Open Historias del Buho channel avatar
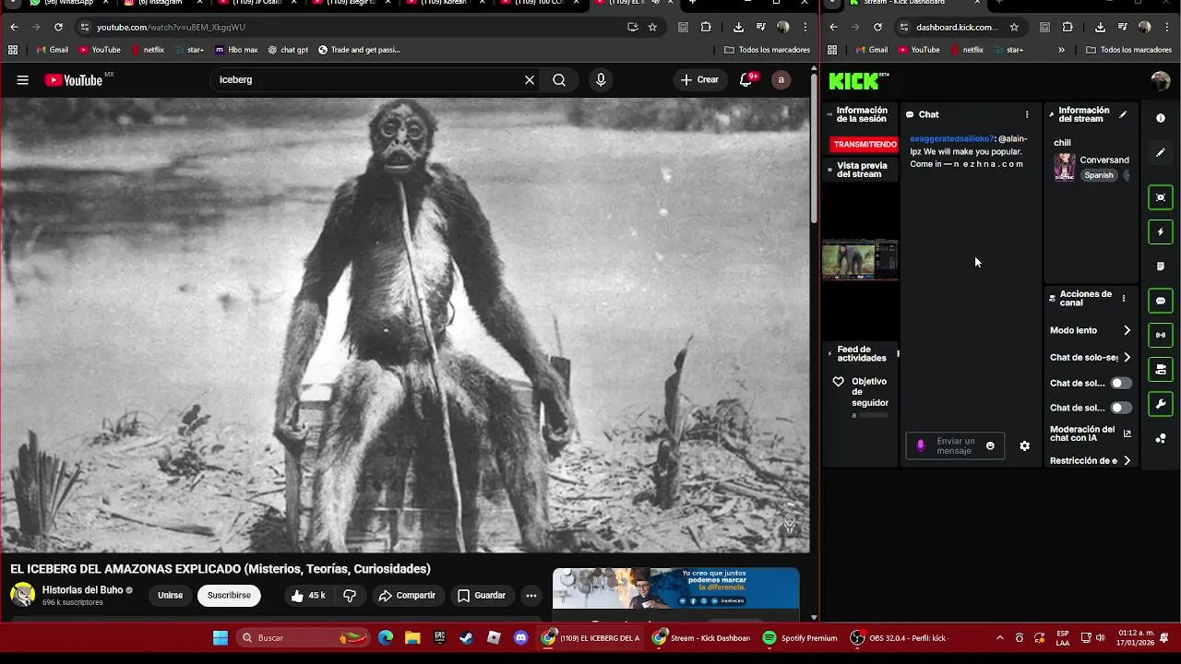 pos(22,595)
